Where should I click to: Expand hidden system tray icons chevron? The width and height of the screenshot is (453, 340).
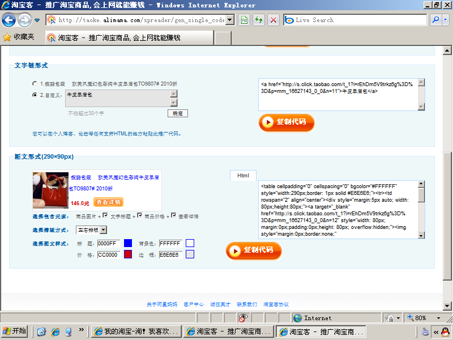point(436,332)
